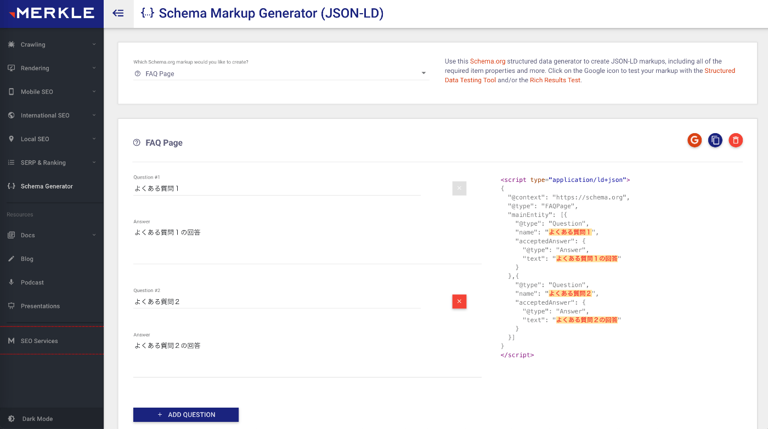Select FAQ Page in schema type field

[x=281, y=73]
